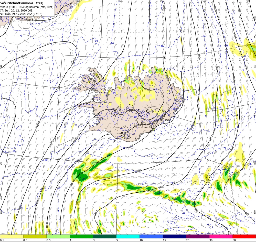Click the "996" isobar label
Image resolution: width=256 pixels, height=242 pixels.
click(x=239, y=10)
